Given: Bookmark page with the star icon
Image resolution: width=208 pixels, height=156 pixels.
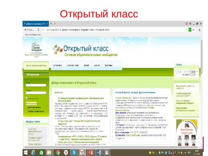Looking at the screenshot, I should click(x=194, y=30).
